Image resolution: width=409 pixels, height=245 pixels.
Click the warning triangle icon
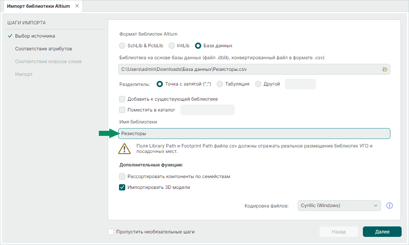[124, 149]
